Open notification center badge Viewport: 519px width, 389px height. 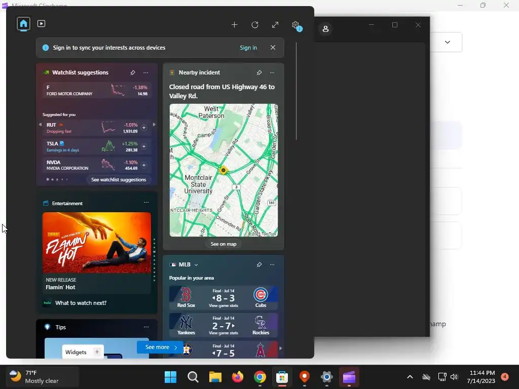coord(505,376)
